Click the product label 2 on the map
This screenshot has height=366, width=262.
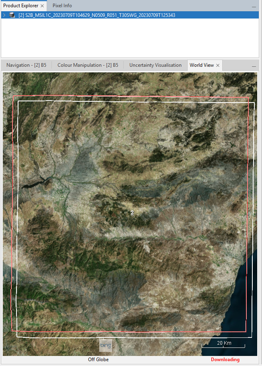coord(132,212)
